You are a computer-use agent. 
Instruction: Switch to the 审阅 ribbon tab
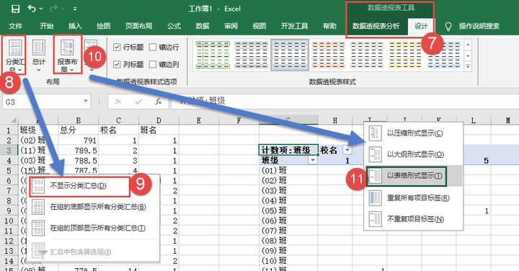click(x=231, y=26)
